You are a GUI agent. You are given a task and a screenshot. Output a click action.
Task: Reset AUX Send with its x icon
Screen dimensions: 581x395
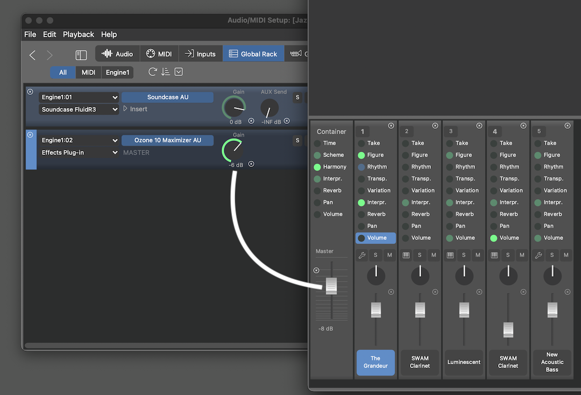coord(287,121)
